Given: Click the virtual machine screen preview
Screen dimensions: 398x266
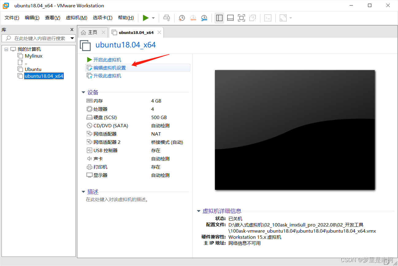Looking at the screenshot, I should pyautogui.click(x=295, y=130).
